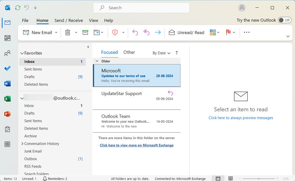Open the UpdateStar Support email

tap(137, 99)
